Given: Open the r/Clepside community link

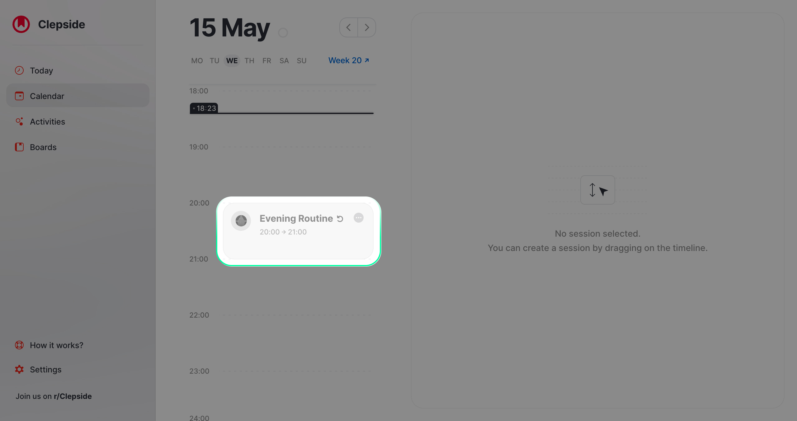Looking at the screenshot, I should [x=73, y=396].
